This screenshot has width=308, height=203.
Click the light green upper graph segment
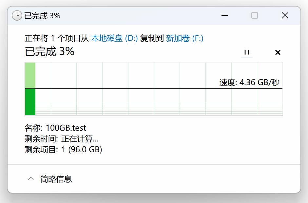(x=30, y=75)
